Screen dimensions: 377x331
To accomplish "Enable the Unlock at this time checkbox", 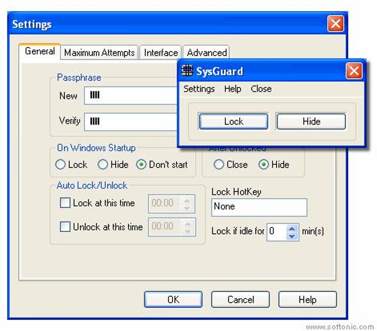I will [x=65, y=227].
